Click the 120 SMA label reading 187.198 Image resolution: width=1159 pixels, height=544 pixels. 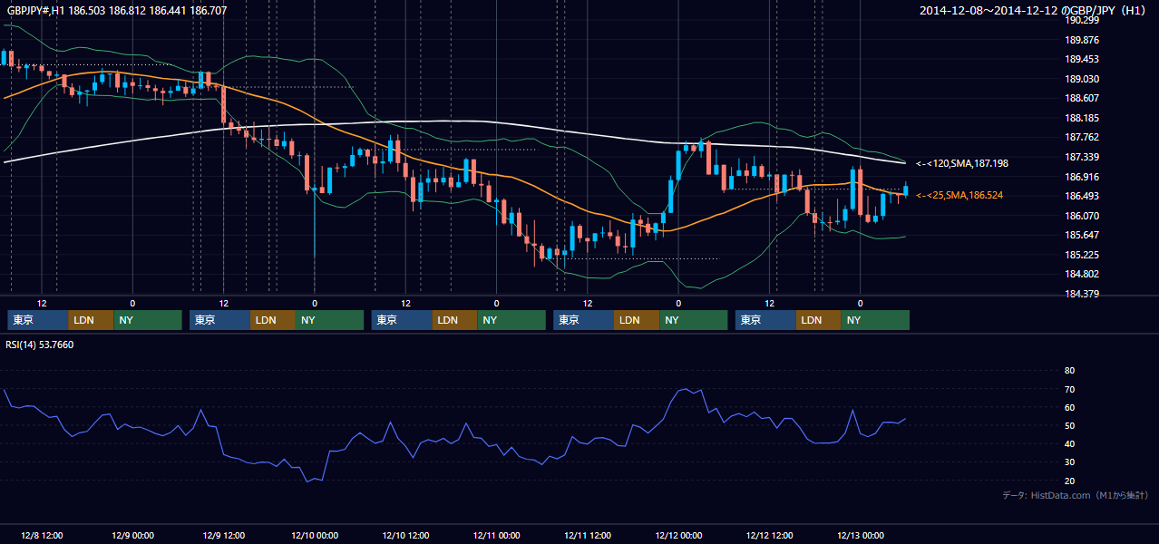[962, 163]
